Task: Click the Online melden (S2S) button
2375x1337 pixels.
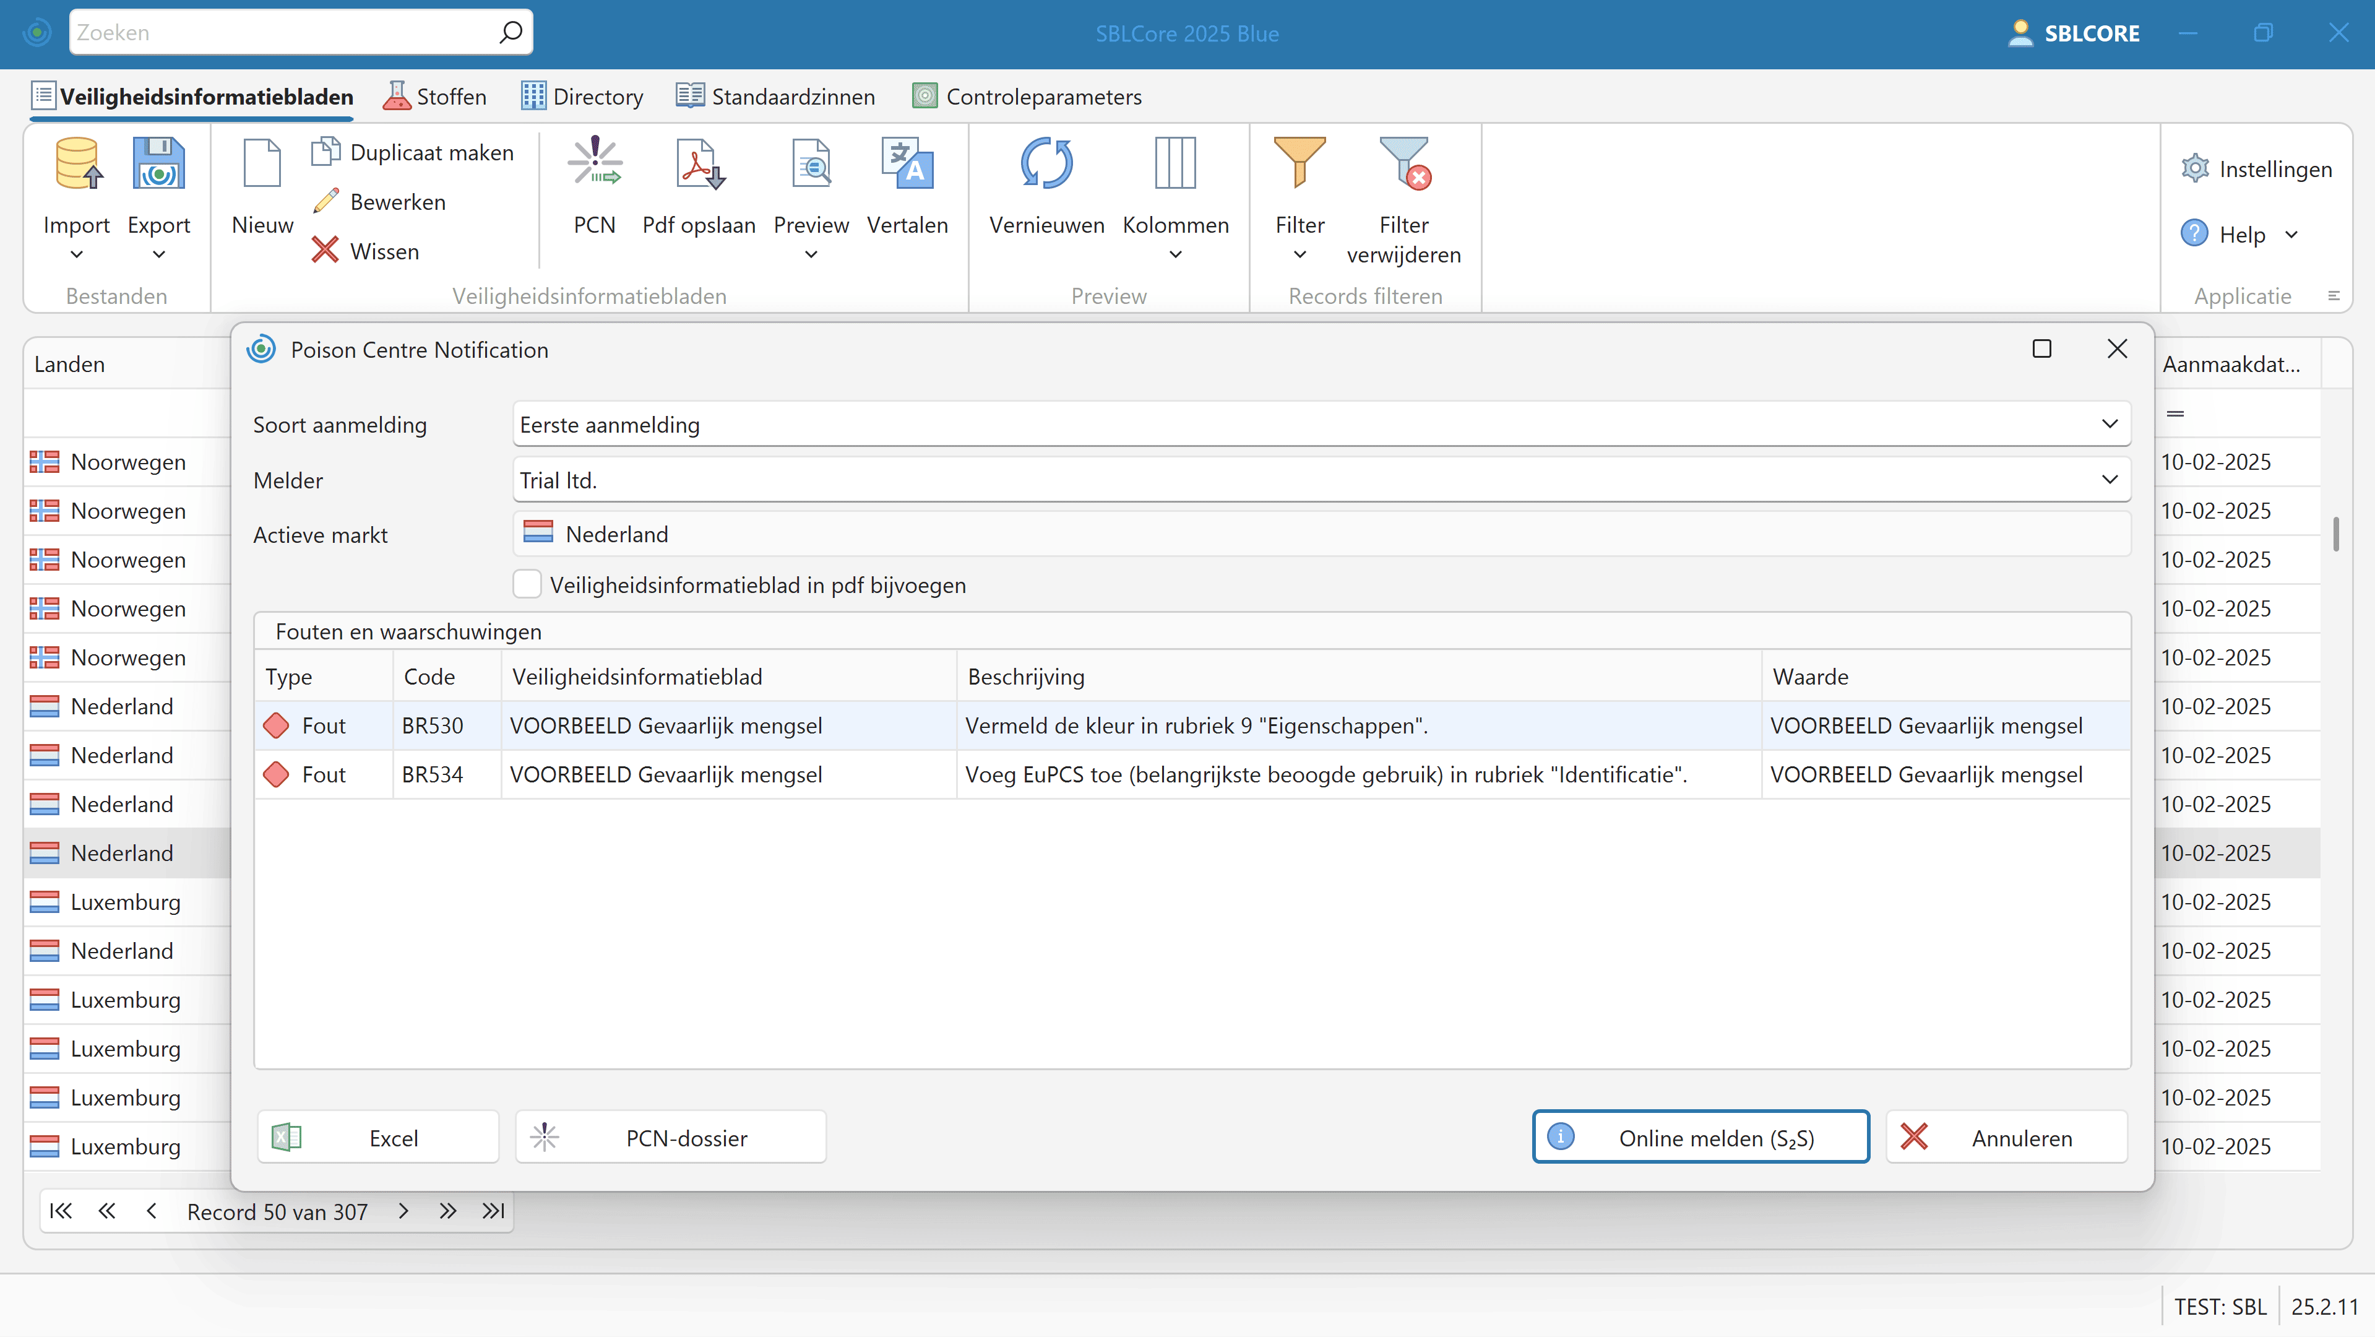Action: coord(1700,1137)
